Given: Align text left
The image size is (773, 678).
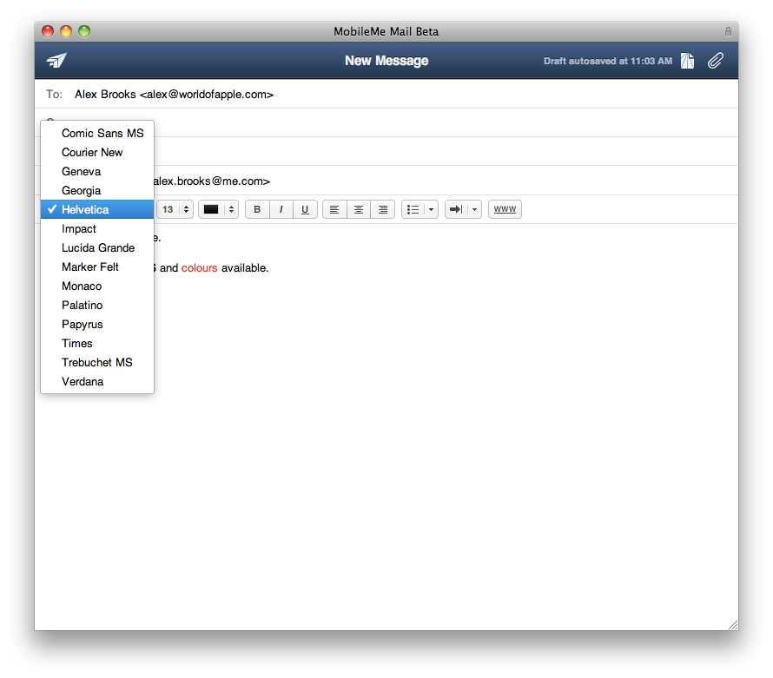Looking at the screenshot, I should click(x=334, y=209).
